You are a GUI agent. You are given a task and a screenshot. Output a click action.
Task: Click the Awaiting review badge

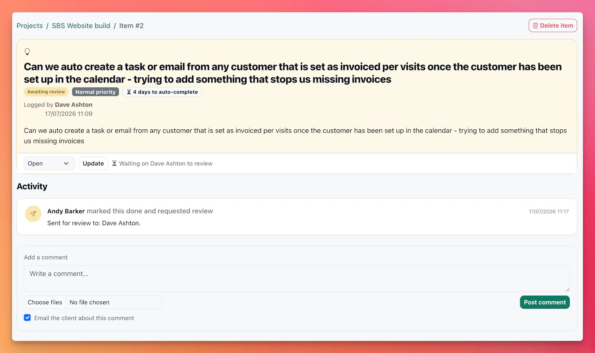46,92
